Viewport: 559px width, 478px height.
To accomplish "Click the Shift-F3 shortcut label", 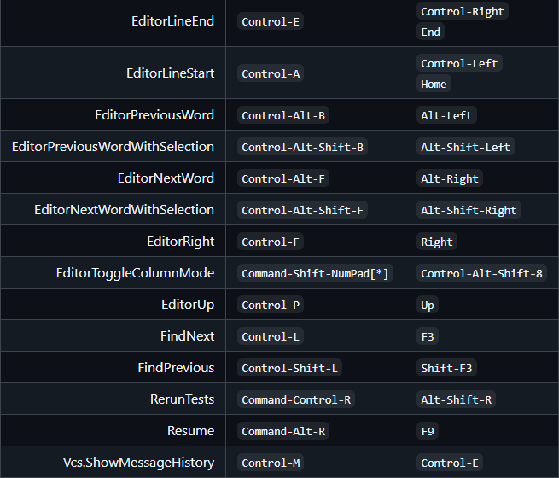I will tap(447, 368).
